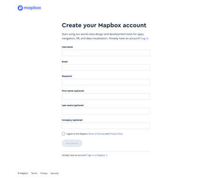Click the Mapbox logo in header
This screenshot has height=179, width=212.
tap(29, 8)
